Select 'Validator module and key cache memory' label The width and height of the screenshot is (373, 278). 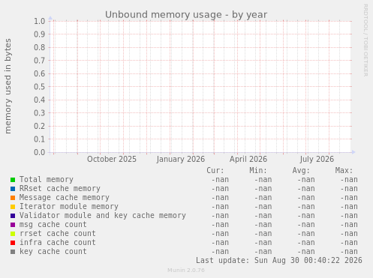tap(103, 216)
